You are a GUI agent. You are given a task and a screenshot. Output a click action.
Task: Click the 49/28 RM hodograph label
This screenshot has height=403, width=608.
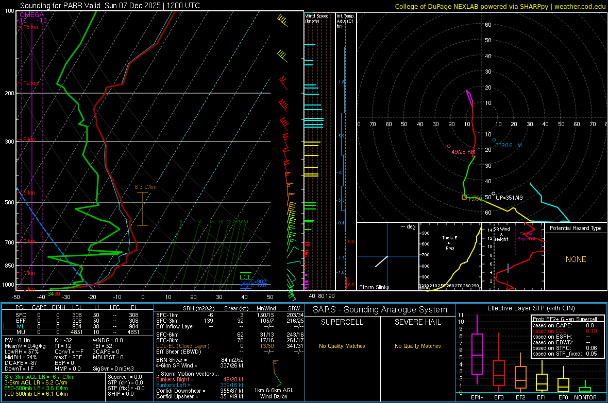463,152
